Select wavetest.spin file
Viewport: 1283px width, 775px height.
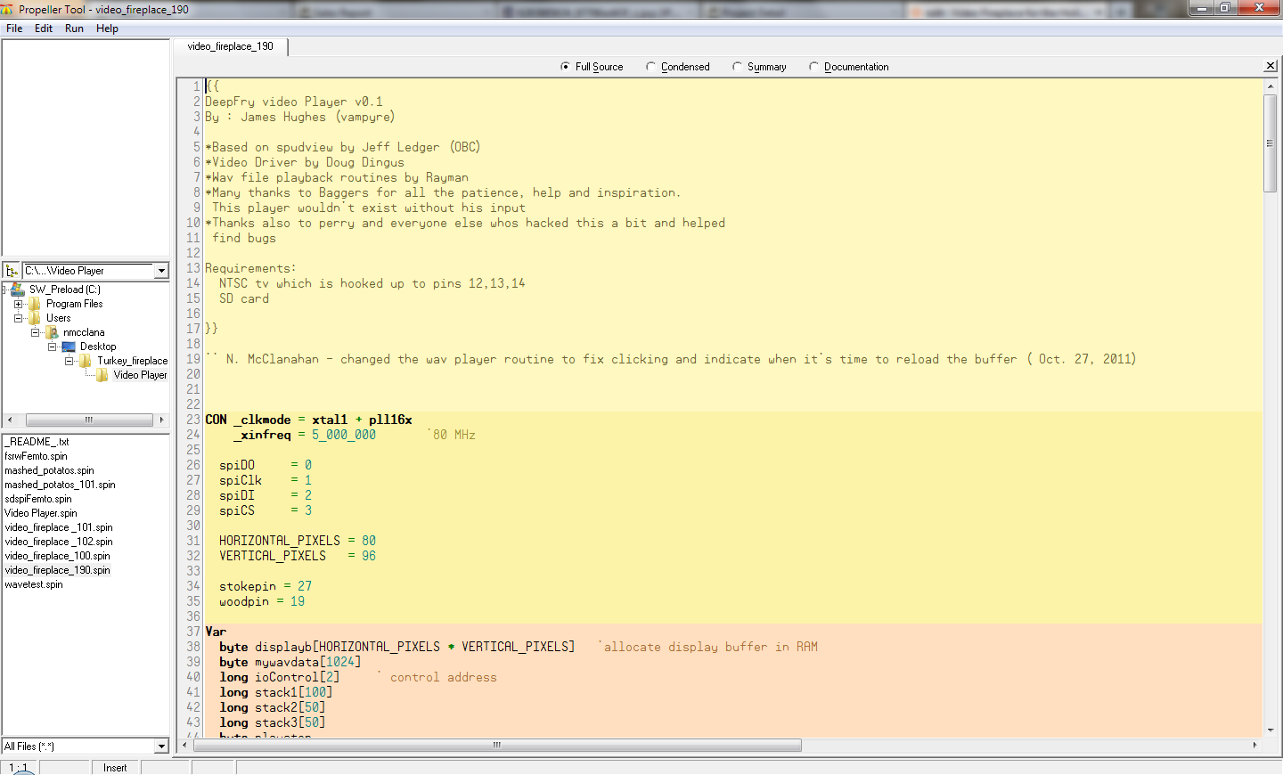[x=34, y=584]
